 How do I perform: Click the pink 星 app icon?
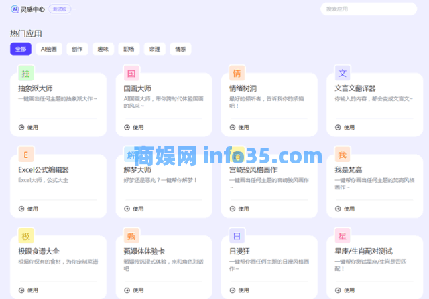(x=343, y=236)
